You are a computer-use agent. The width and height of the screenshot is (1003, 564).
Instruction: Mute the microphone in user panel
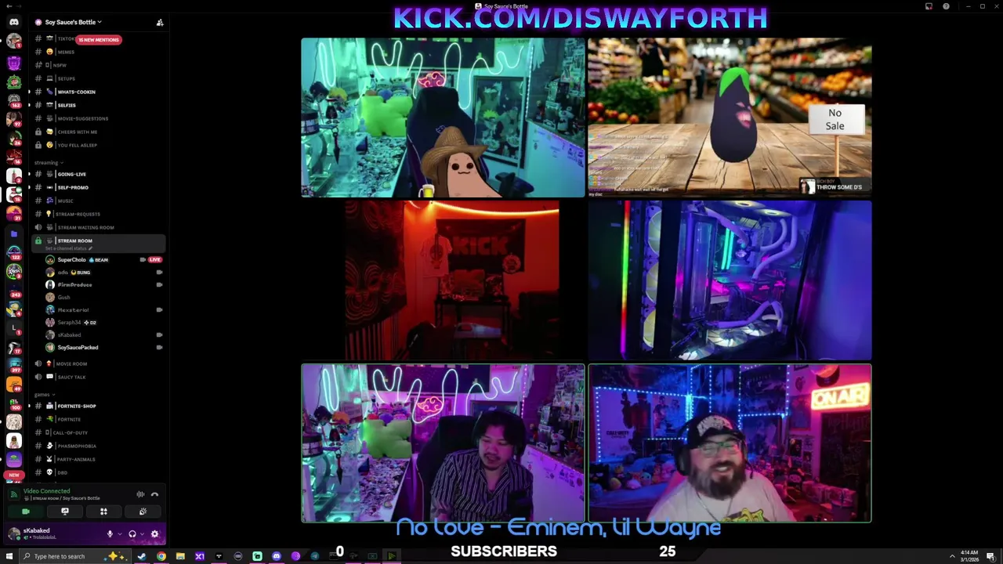click(110, 534)
